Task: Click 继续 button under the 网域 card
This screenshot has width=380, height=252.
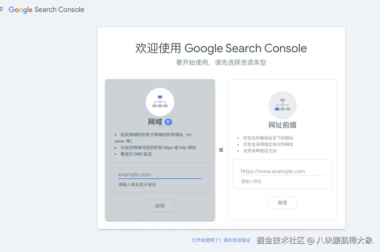Action: (x=160, y=206)
